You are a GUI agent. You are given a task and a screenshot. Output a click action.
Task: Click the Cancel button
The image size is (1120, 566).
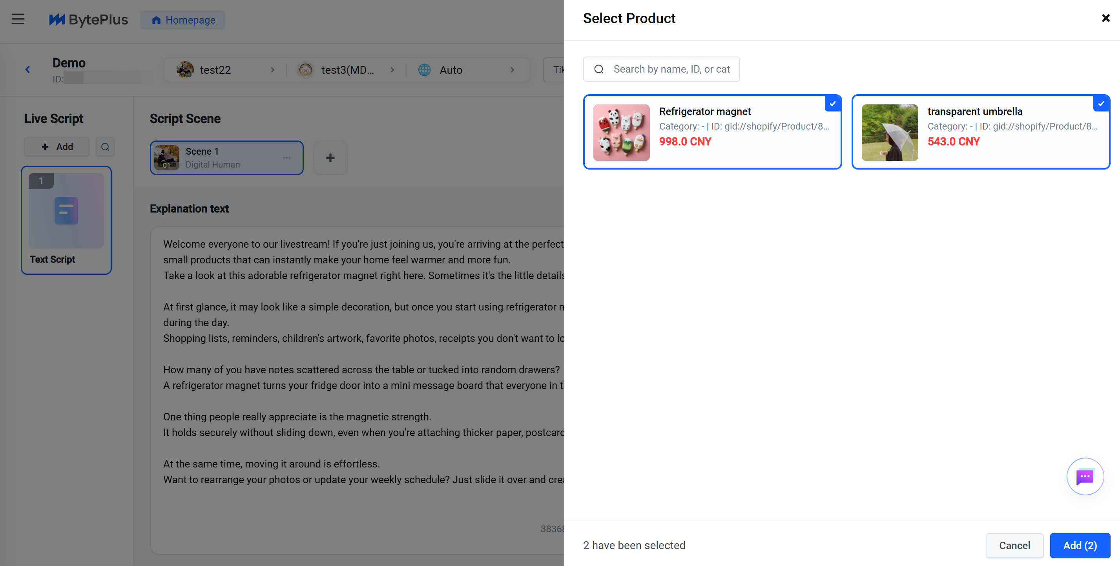[1014, 545]
